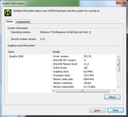Select the Driver version row
Image resolution: width=128 pixels, height=117 pixels.
(x=84, y=56)
